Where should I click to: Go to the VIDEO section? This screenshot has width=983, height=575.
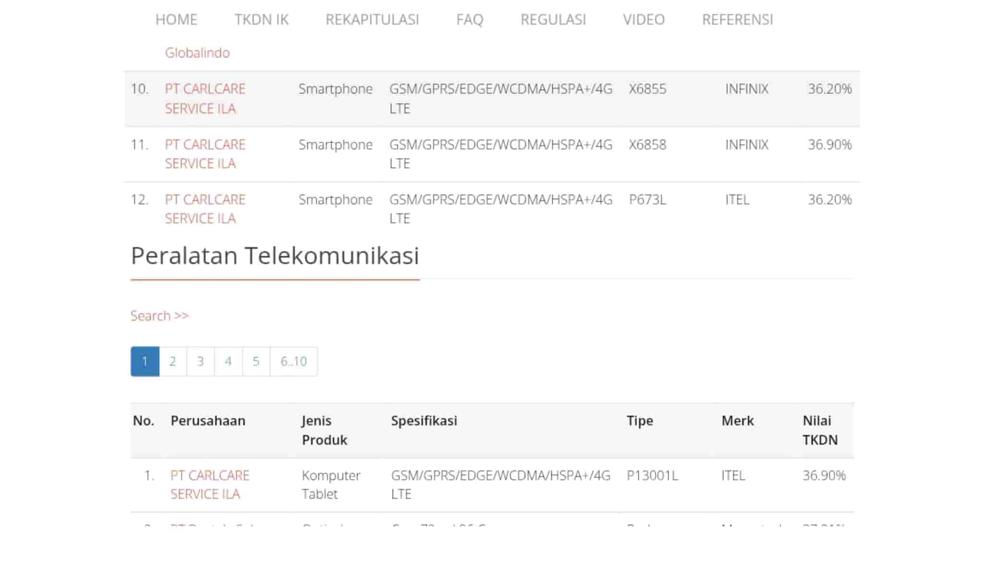click(x=643, y=20)
